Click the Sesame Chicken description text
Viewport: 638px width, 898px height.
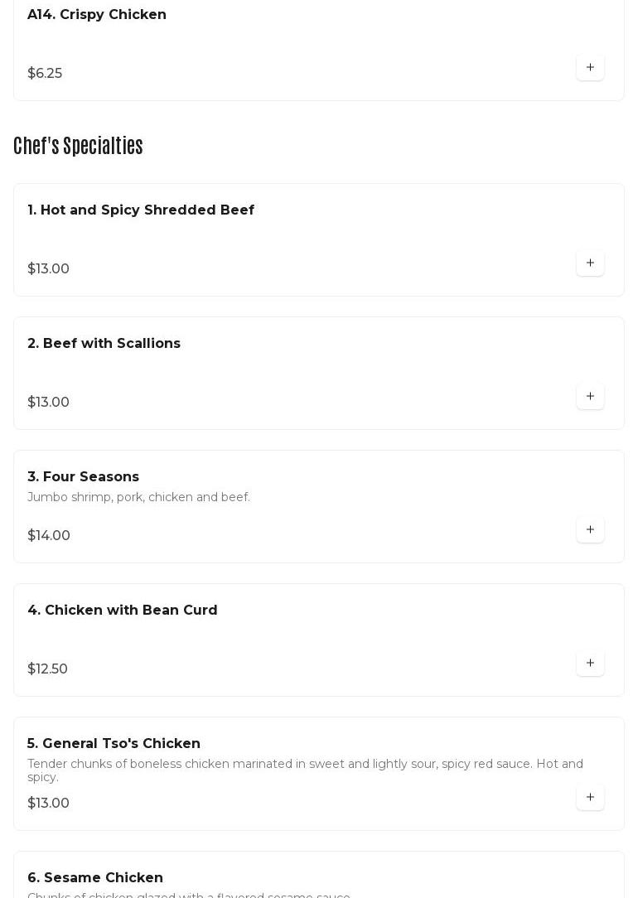[x=189, y=895]
